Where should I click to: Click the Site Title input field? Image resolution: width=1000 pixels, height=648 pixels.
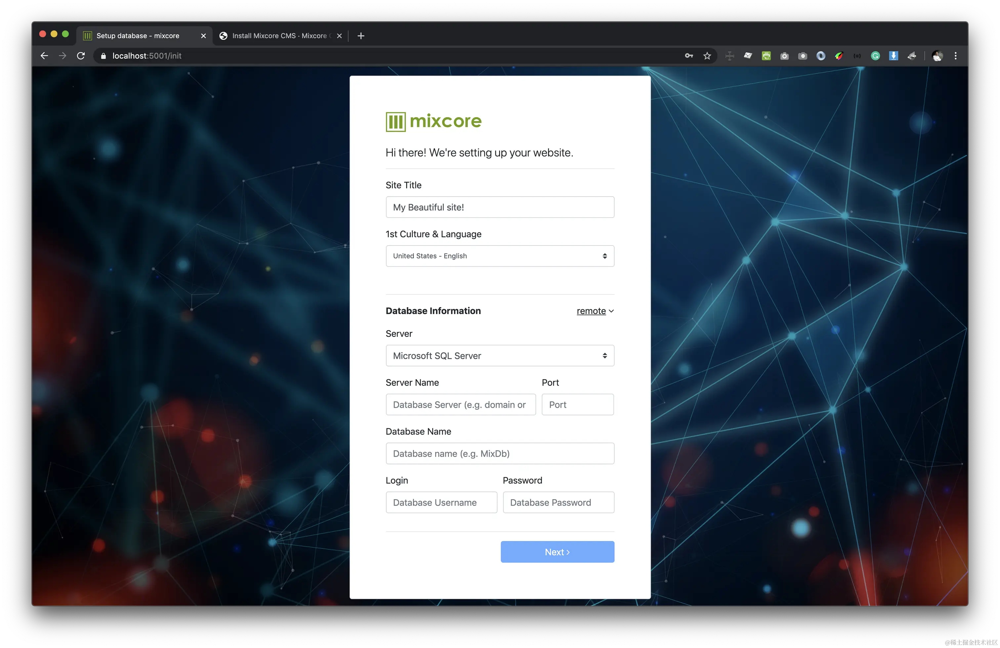[x=500, y=207]
